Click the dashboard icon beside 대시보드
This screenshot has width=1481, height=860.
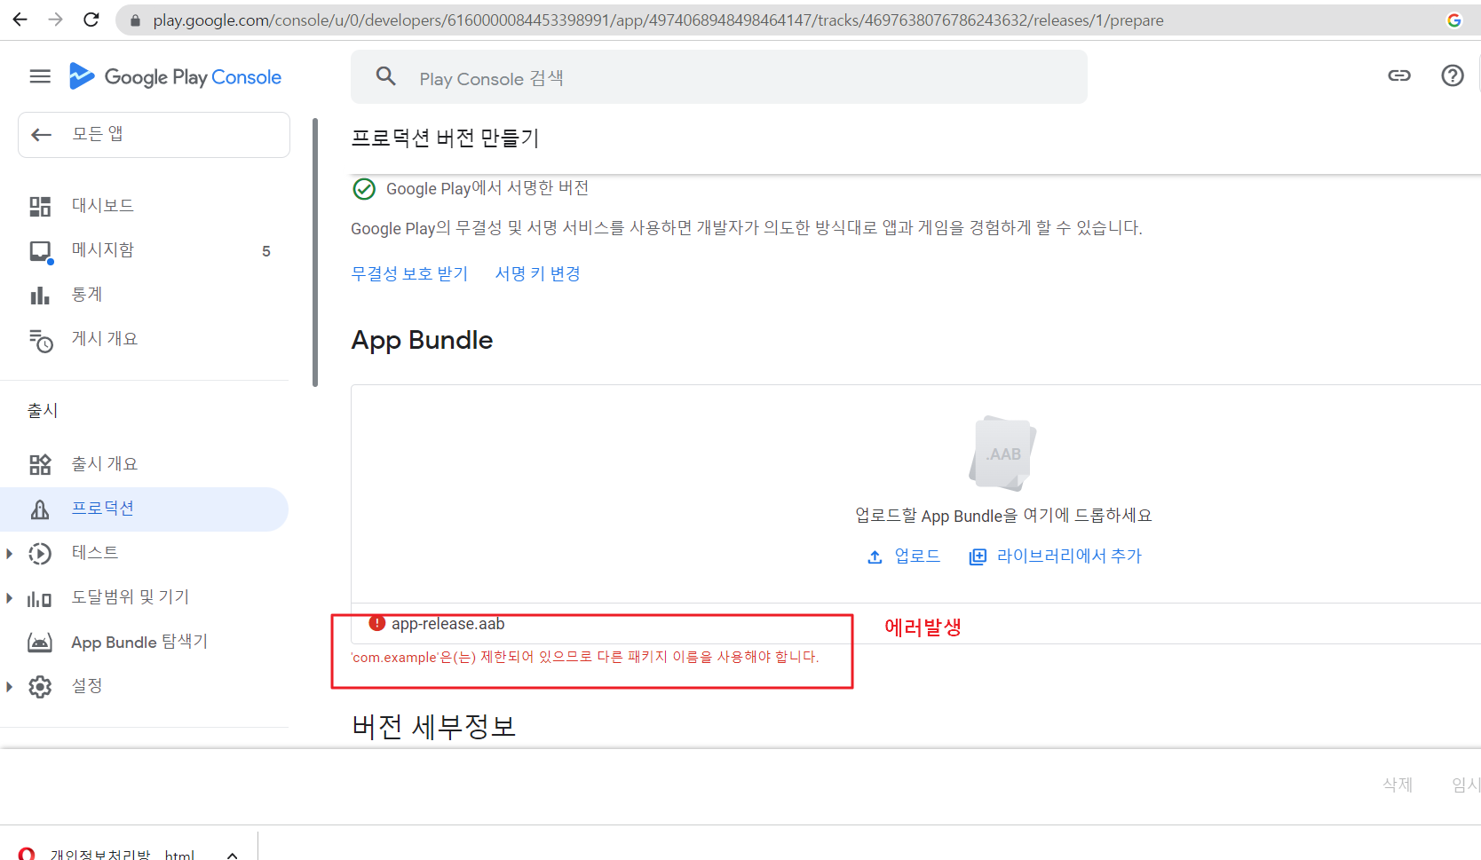pos(40,206)
